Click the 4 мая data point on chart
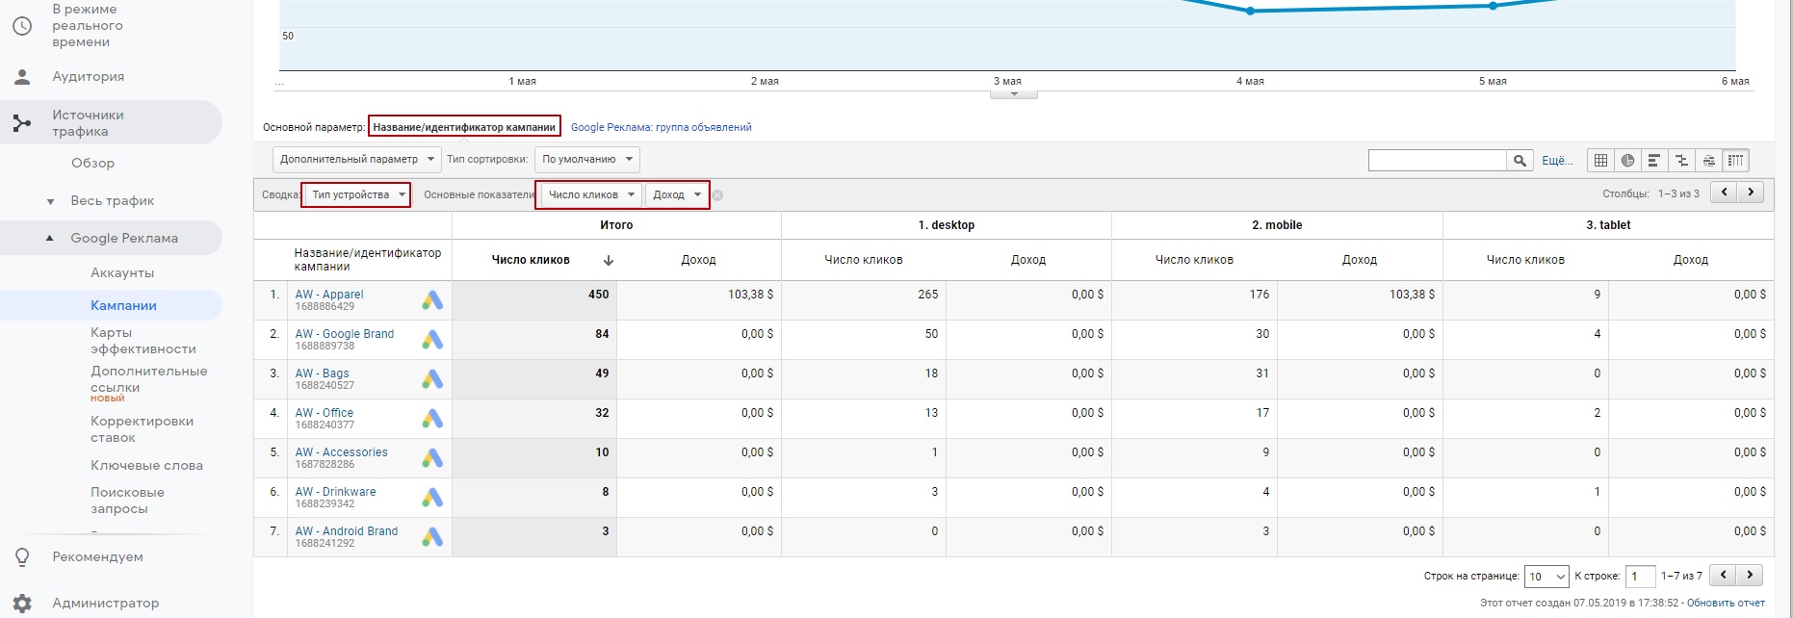This screenshot has width=1793, height=618. tap(1250, 12)
